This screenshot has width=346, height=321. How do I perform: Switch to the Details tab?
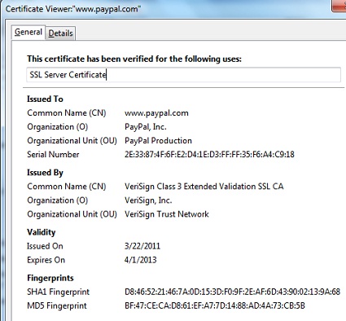pos(60,33)
